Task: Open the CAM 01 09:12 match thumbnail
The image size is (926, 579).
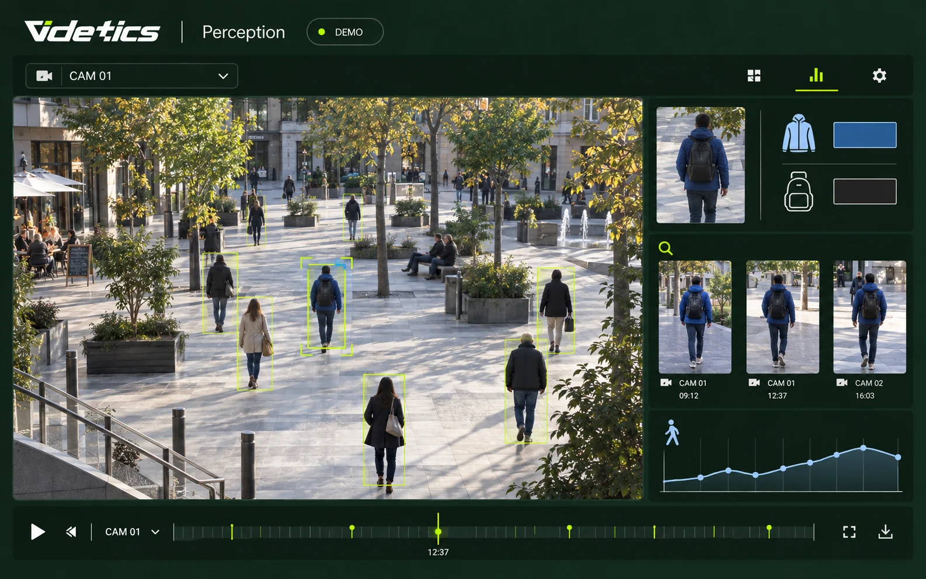Action: [x=695, y=317]
